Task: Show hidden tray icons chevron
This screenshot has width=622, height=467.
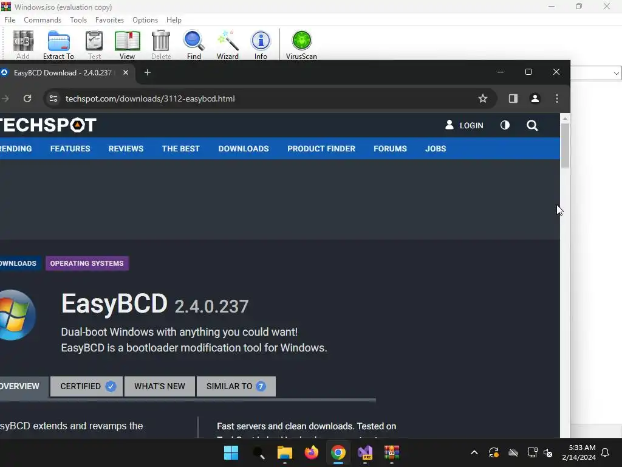Action: [474, 452]
